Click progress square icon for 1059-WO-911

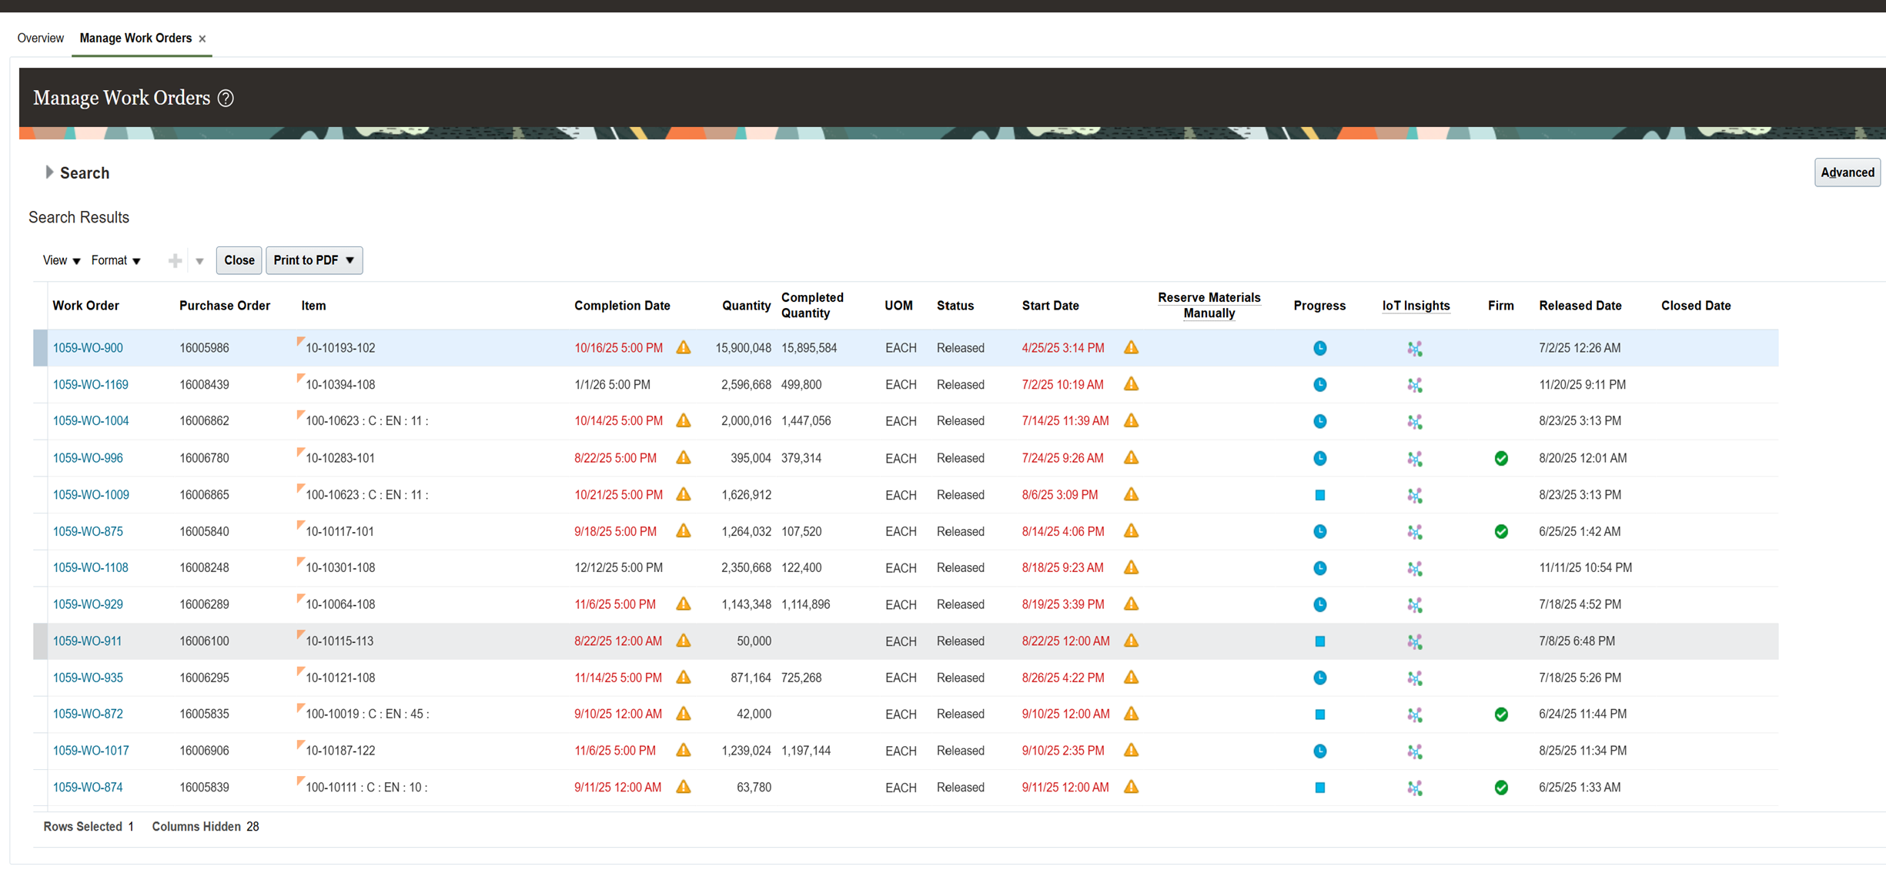pyautogui.click(x=1319, y=641)
